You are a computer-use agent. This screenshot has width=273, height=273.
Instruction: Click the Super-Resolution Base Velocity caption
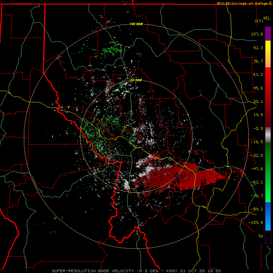pyautogui.click(x=136, y=271)
